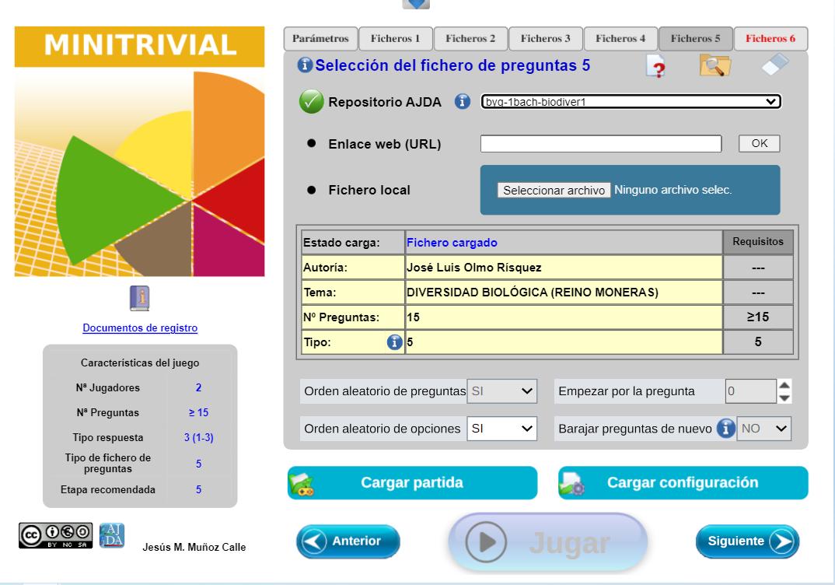Click the info icon next to Tipo
The width and height of the screenshot is (835, 585).
394,342
